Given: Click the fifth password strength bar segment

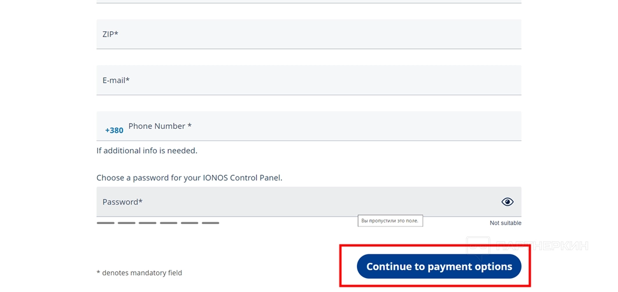Looking at the screenshot, I should coord(190,223).
